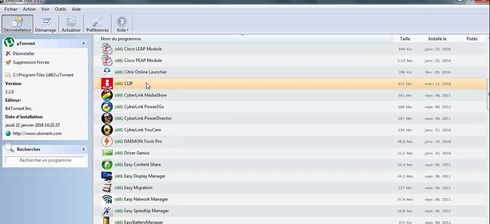Select the Driver Genius icon
Screen dimensions: 490x224
(x=107, y=153)
